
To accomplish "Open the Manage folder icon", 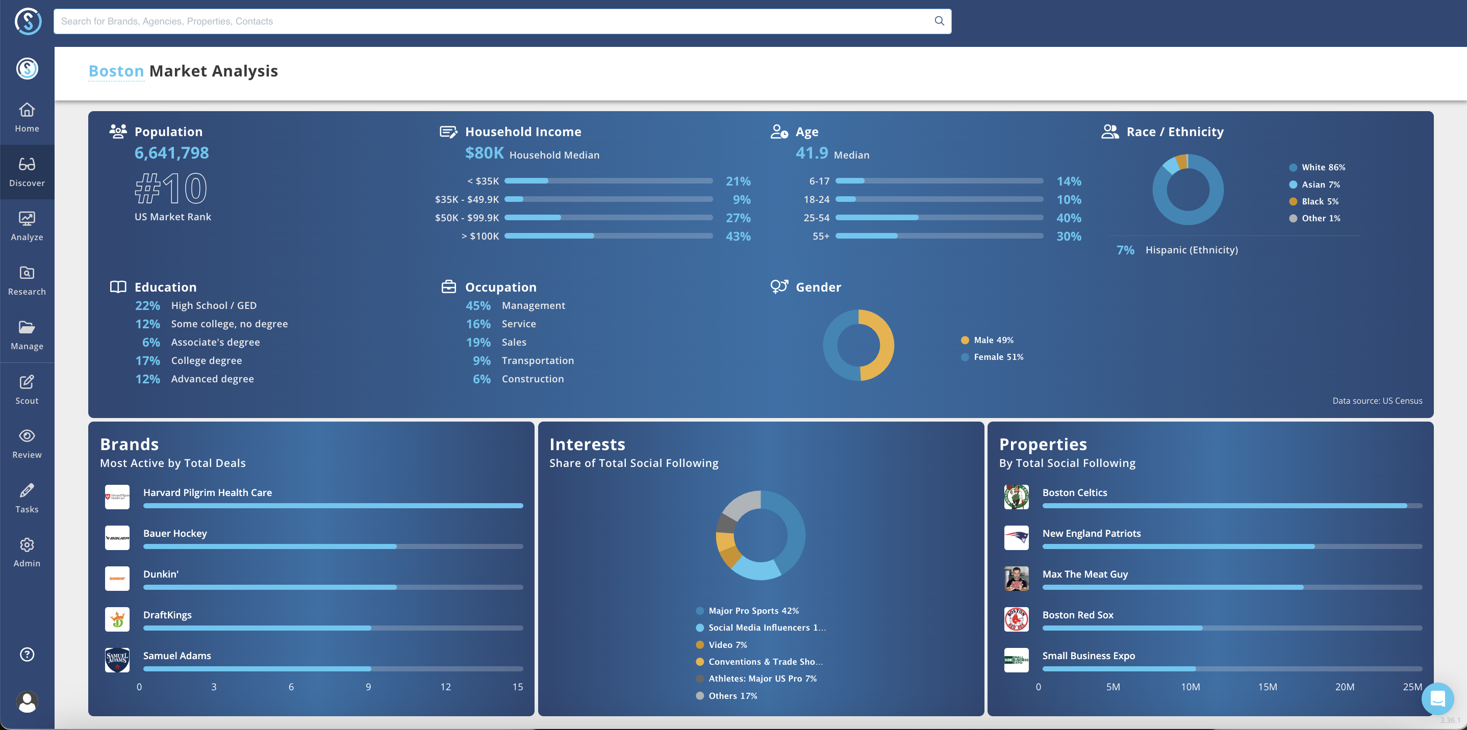I will [x=27, y=327].
